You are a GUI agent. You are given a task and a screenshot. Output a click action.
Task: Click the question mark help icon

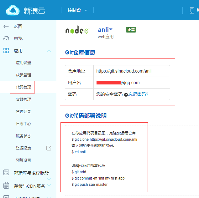tap(126, 95)
